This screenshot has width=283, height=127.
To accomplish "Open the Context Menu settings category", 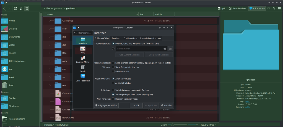I will click(83, 59).
